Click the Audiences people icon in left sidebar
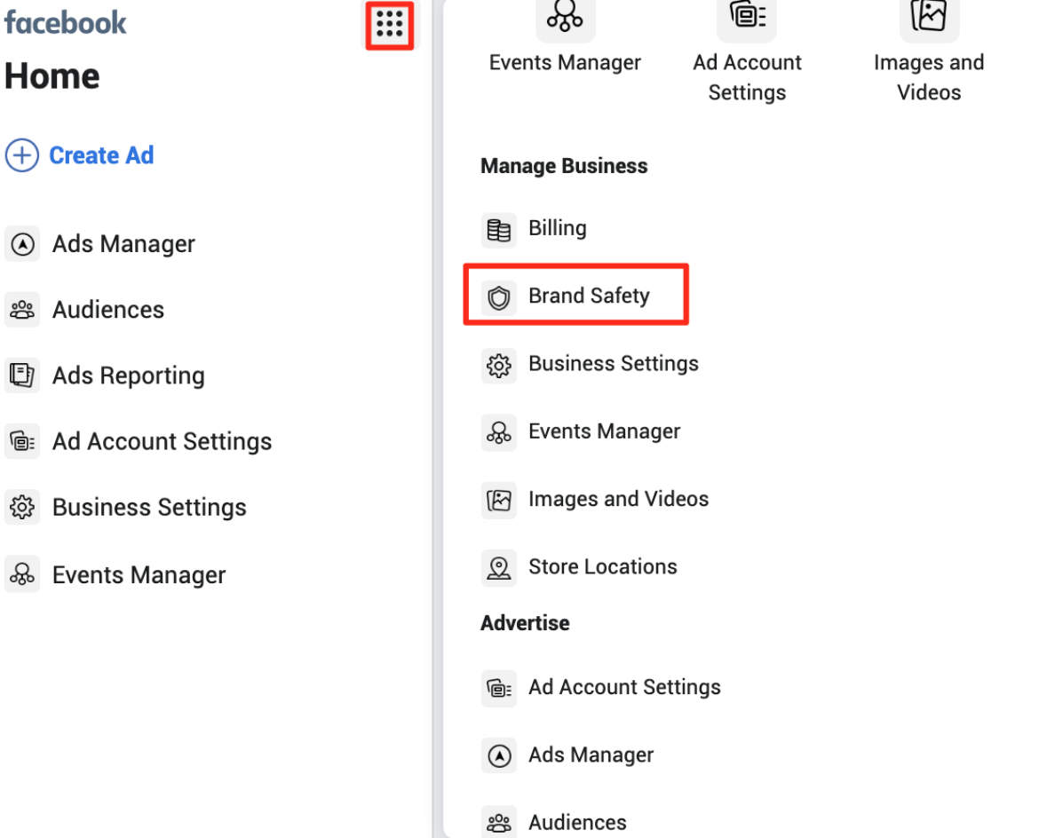 click(x=22, y=309)
